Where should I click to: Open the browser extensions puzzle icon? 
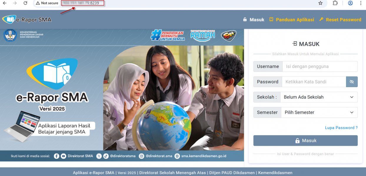335,3
